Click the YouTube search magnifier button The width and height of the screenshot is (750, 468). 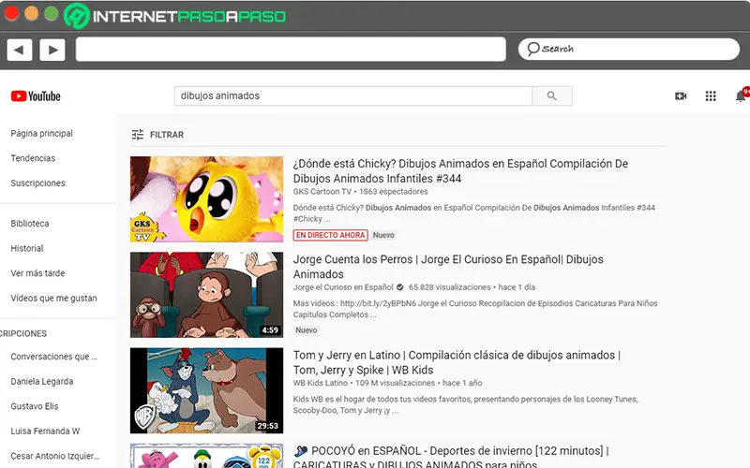(552, 96)
